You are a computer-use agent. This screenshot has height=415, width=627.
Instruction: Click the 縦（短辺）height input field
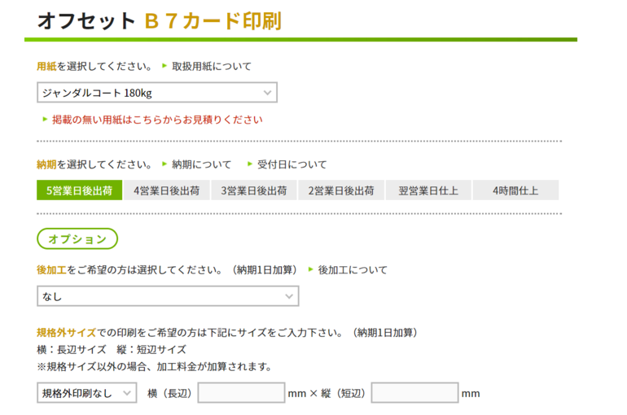tap(414, 393)
